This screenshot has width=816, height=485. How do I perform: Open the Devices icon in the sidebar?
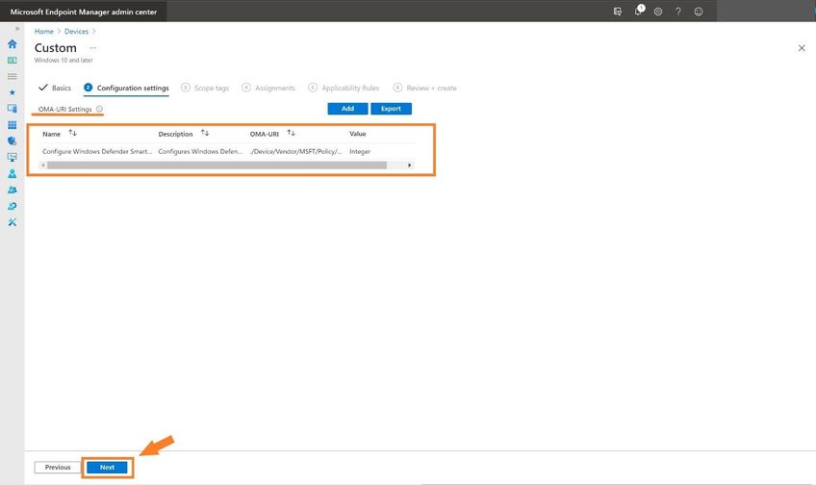(x=12, y=109)
